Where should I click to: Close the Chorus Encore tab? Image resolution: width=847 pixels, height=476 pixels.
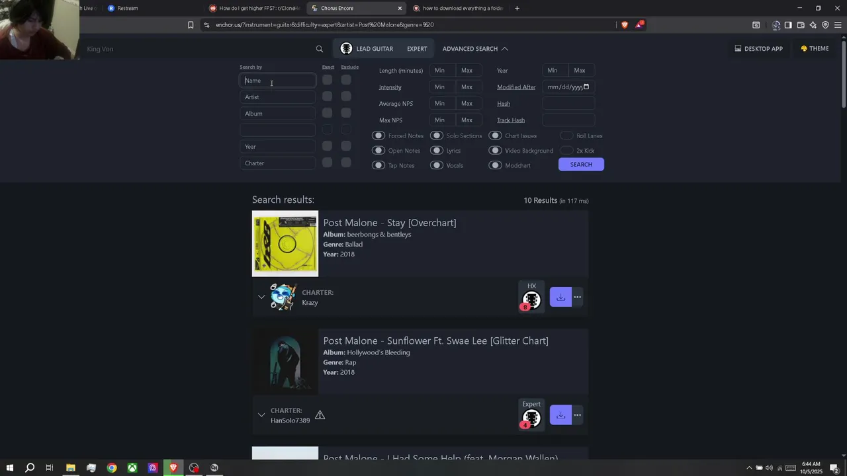click(400, 9)
